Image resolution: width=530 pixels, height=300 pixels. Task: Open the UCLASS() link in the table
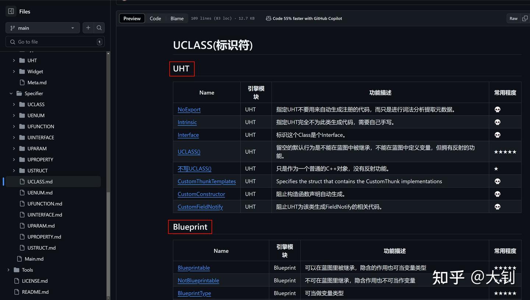(x=189, y=151)
